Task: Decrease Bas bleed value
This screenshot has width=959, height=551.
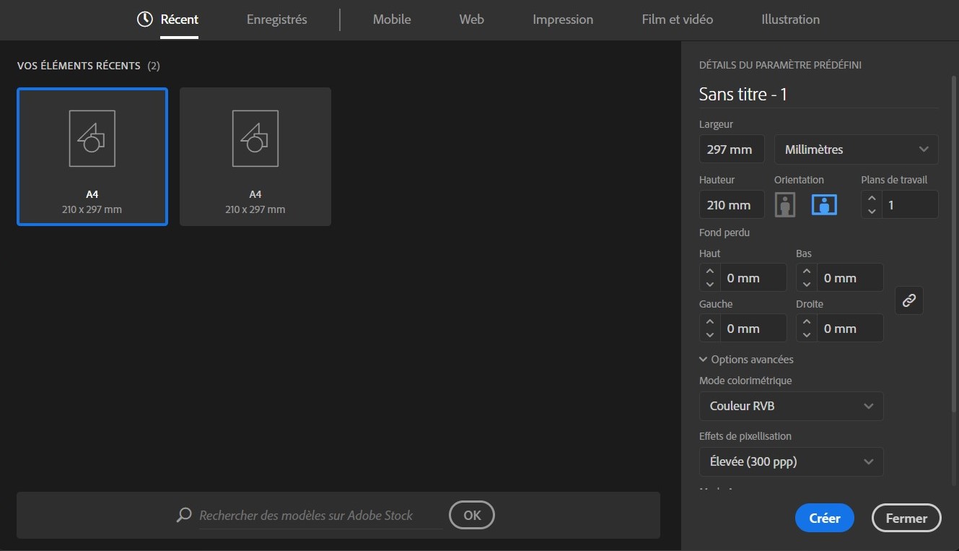Action: (x=807, y=285)
